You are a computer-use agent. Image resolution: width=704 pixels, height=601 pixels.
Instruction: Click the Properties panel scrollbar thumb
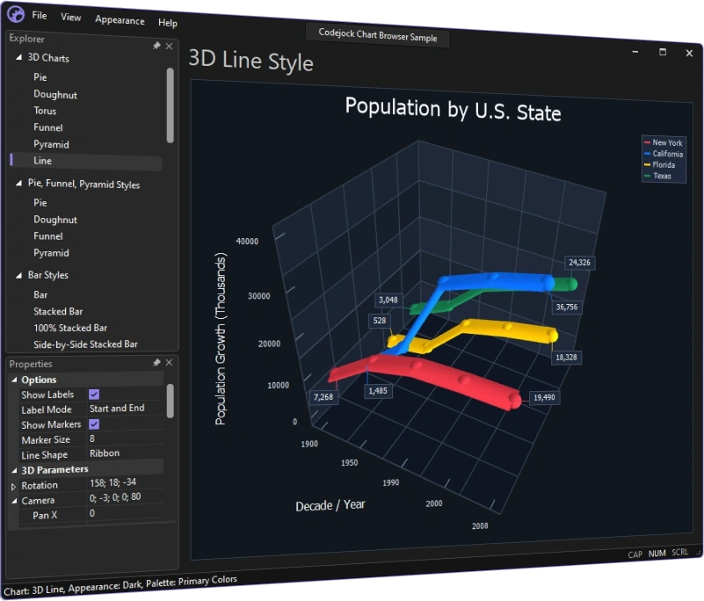171,401
